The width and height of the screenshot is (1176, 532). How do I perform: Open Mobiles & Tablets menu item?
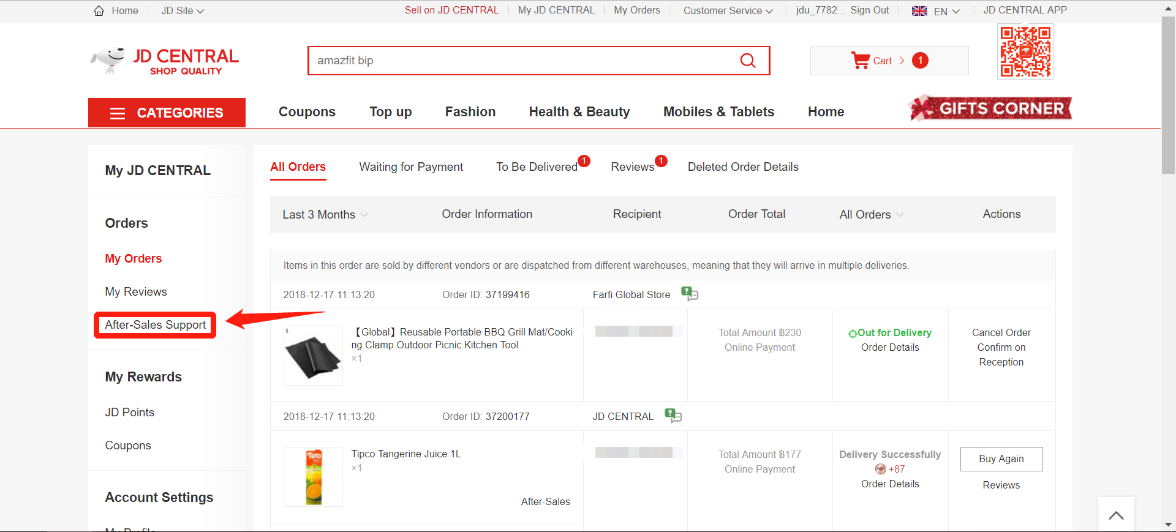pos(719,111)
